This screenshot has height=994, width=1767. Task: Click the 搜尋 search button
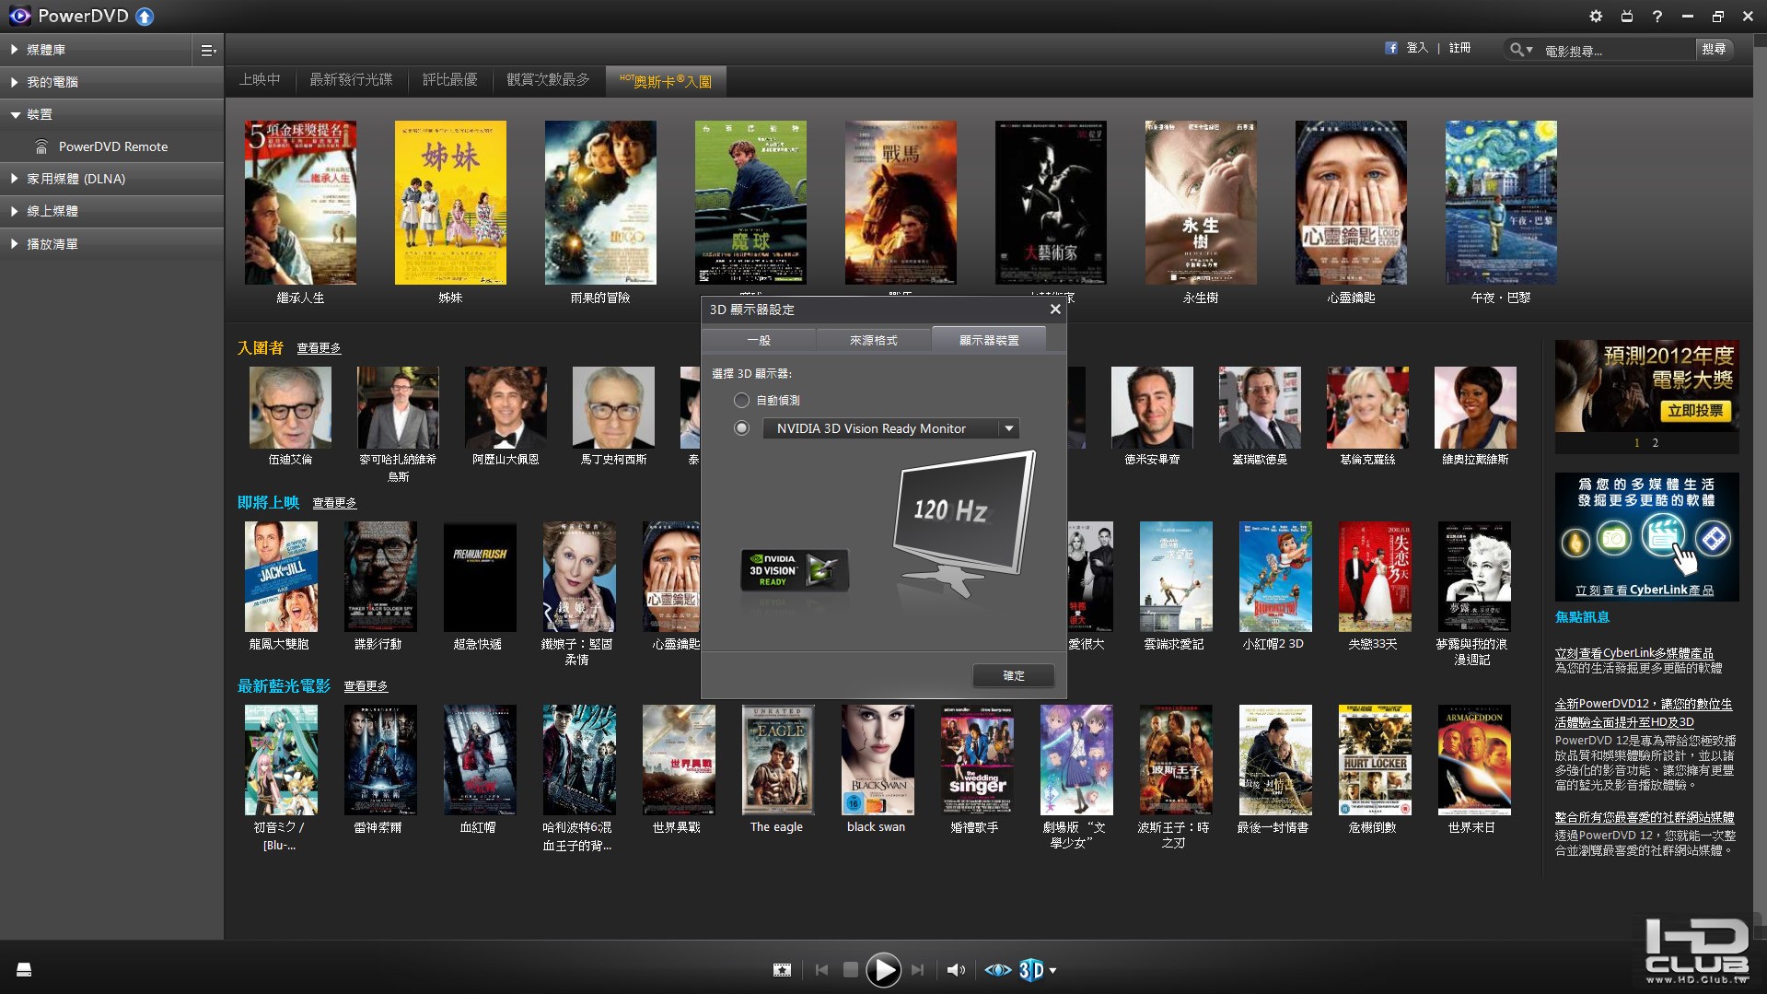[x=1714, y=49]
